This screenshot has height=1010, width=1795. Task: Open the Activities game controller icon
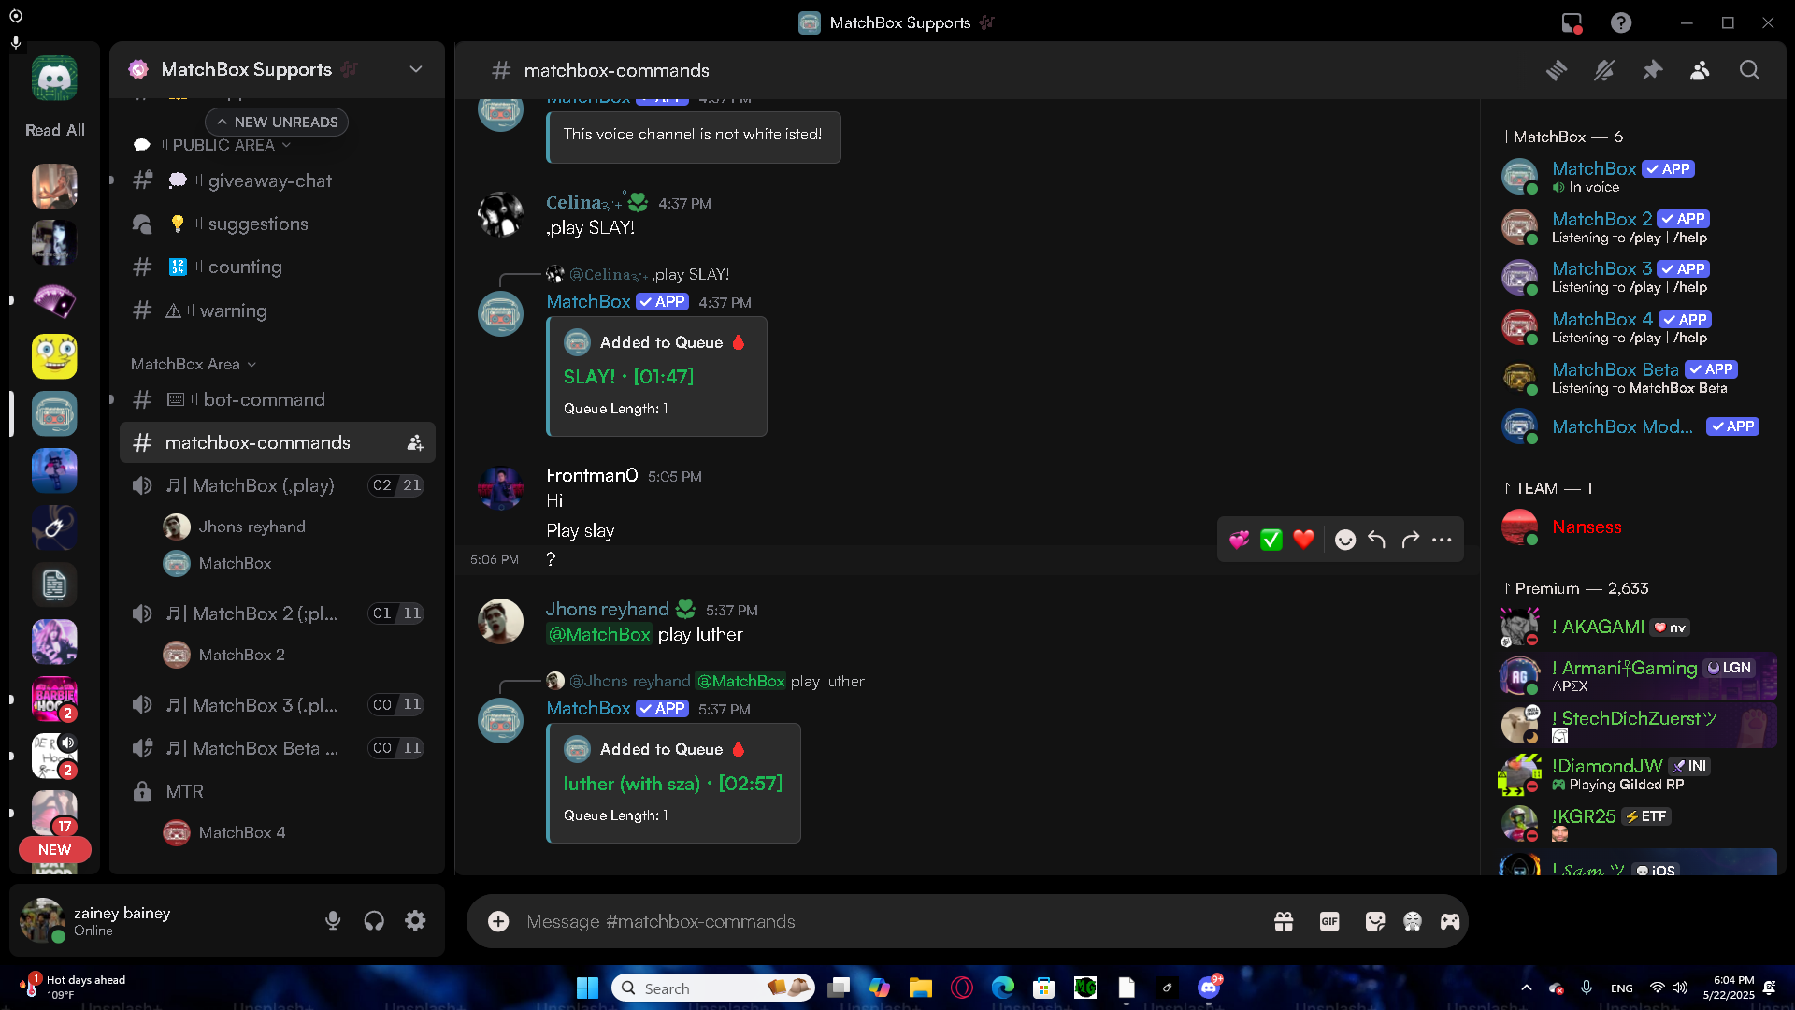click(x=1450, y=921)
